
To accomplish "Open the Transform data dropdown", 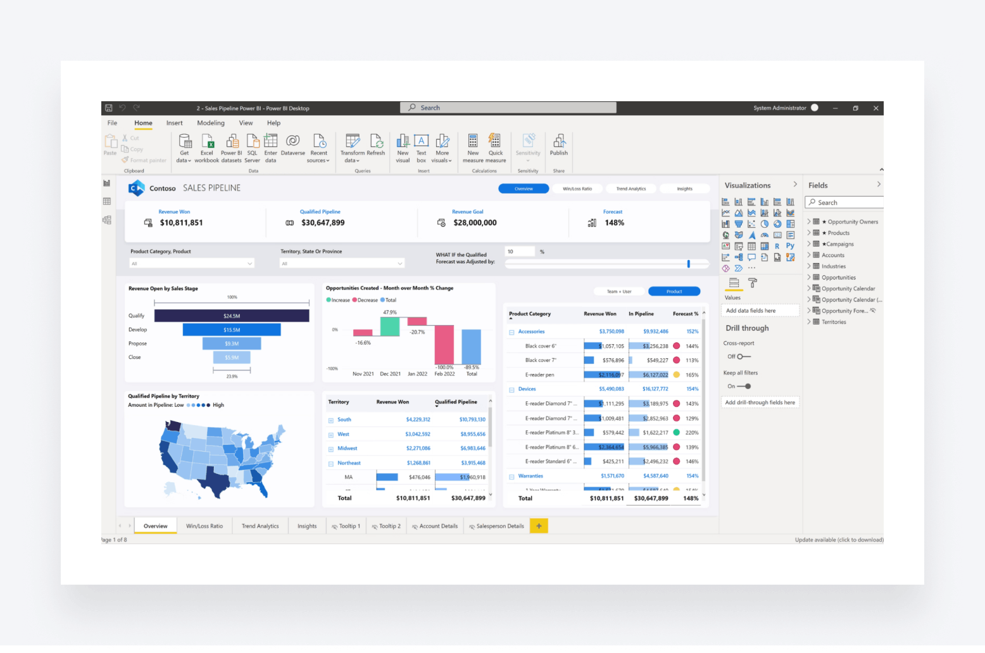I will (353, 148).
